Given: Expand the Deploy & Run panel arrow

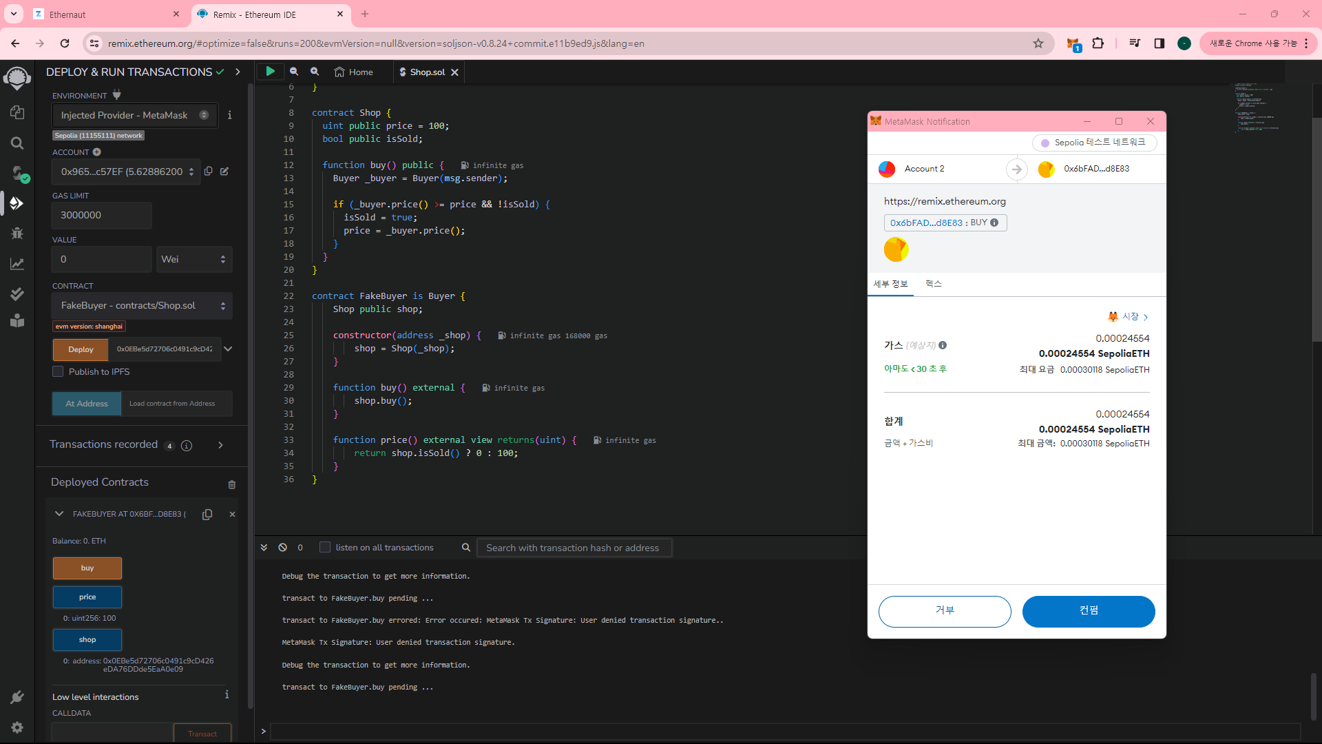Looking at the screenshot, I should pos(238,72).
